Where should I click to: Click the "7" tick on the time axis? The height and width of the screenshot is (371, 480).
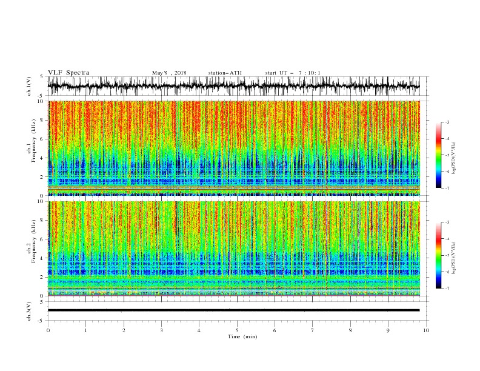pyautogui.click(x=313, y=330)
